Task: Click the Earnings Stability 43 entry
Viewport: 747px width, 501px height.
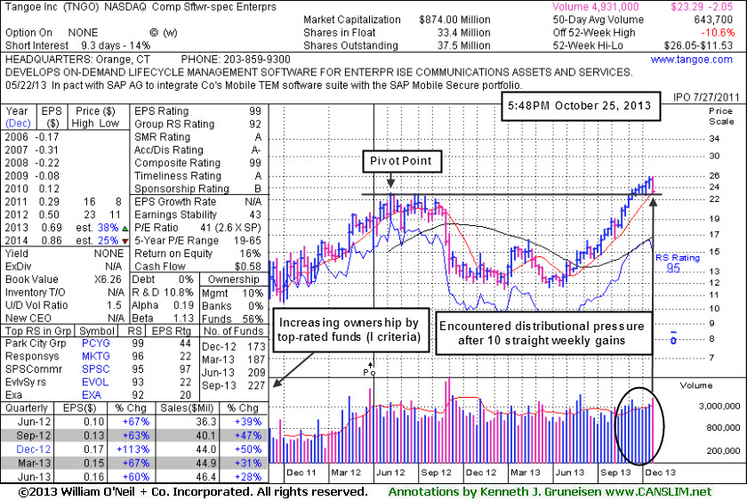Action: pos(197,214)
